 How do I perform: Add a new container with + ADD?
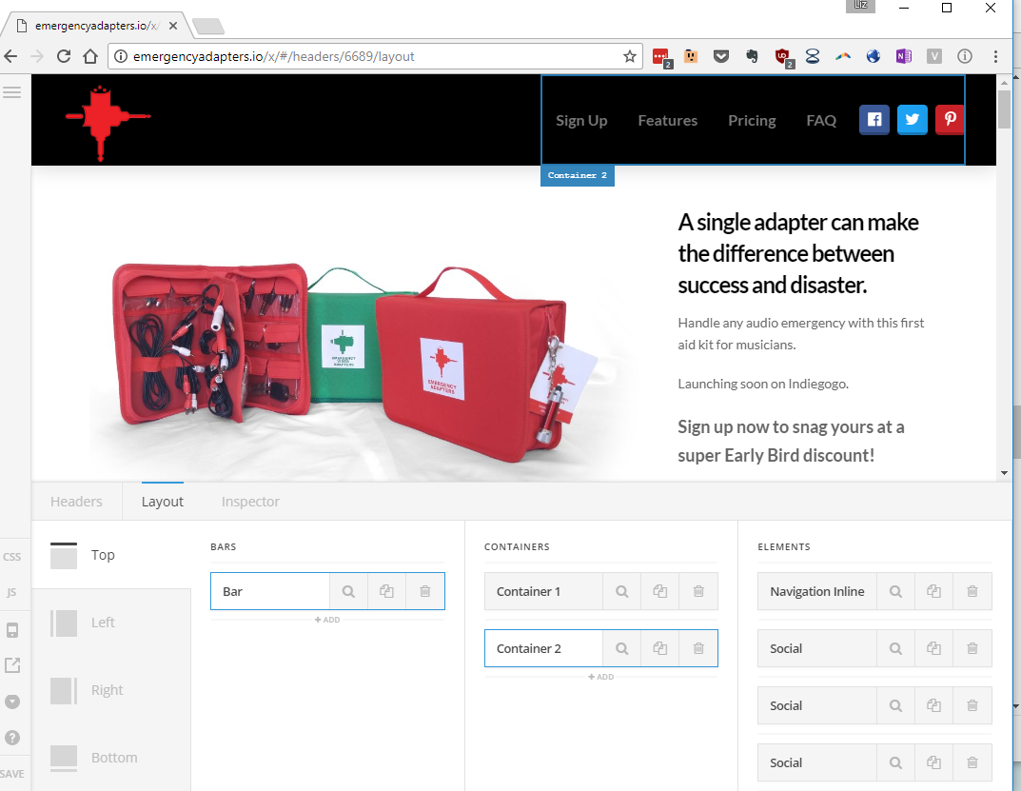(x=601, y=677)
